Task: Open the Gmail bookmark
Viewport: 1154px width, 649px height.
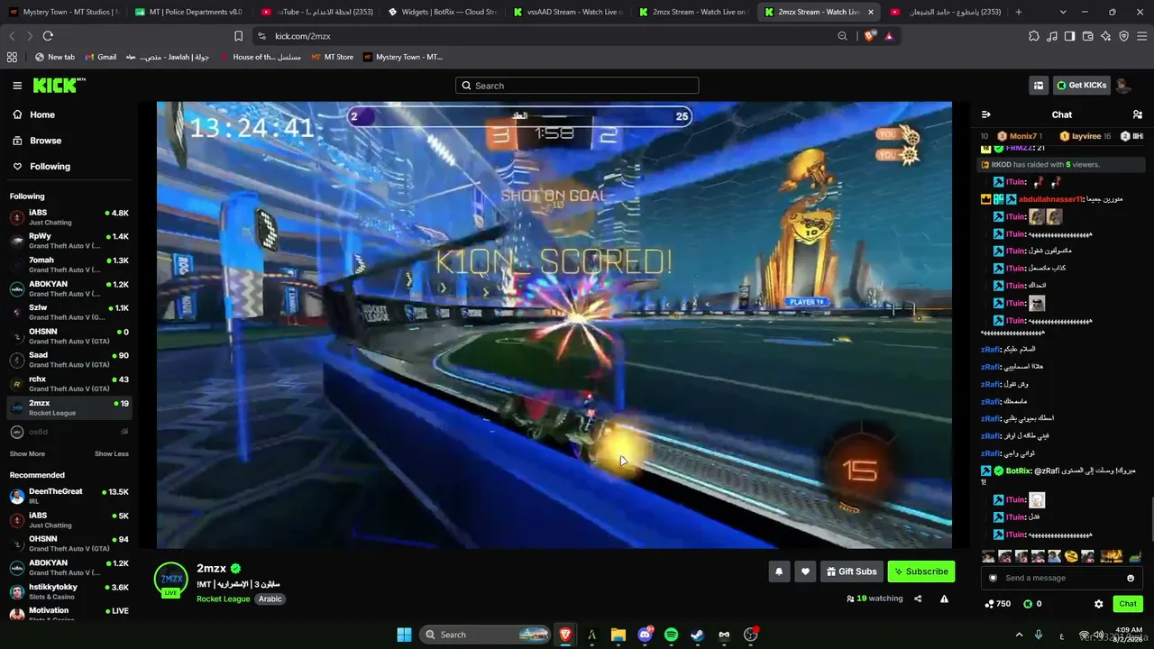Action: (x=101, y=57)
